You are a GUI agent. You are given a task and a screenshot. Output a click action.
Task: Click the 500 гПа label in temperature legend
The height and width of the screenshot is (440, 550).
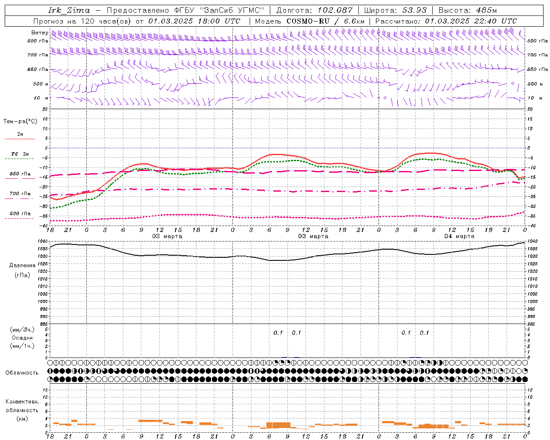coord(20,213)
